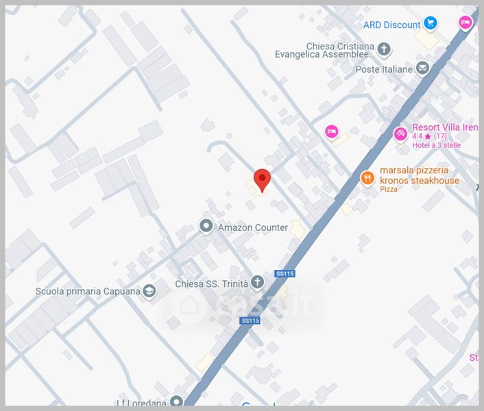The height and width of the screenshot is (411, 484).
Task: Click the Poste Italiane place label
Action: [x=383, y=69]
